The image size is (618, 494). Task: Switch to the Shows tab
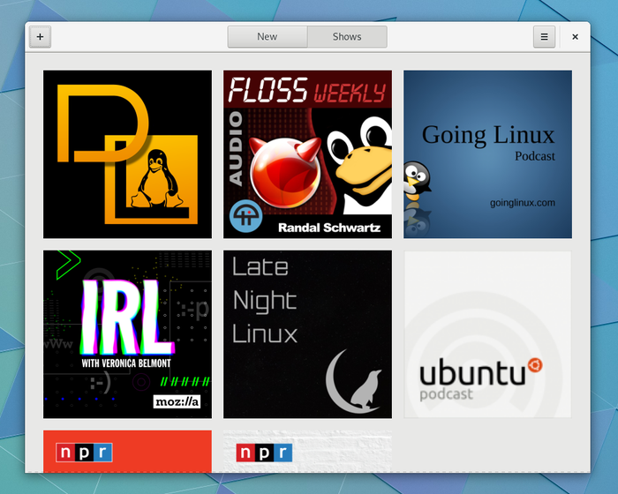click(x=347, y=37)
